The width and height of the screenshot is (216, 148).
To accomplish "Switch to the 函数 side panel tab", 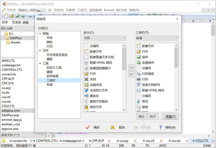I will click(26, 22).
